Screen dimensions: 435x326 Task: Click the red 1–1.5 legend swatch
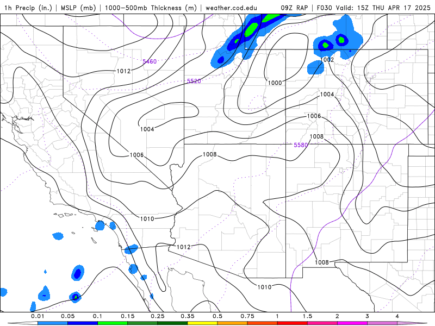[x=293, y=323]
